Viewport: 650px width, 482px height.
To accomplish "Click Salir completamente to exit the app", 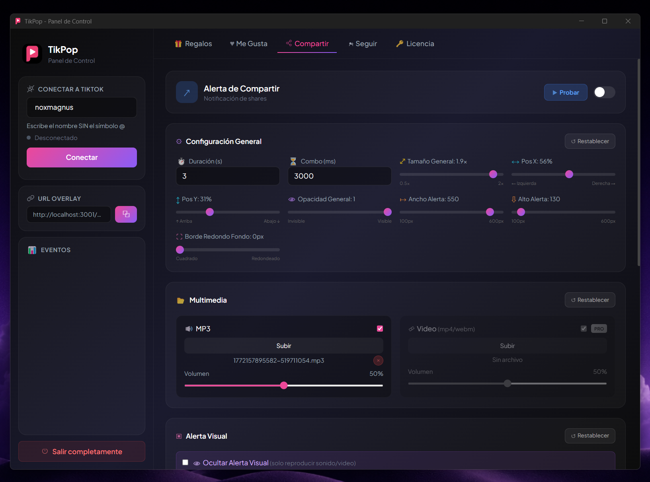I will pyautogui.click(x=82, y=451).
